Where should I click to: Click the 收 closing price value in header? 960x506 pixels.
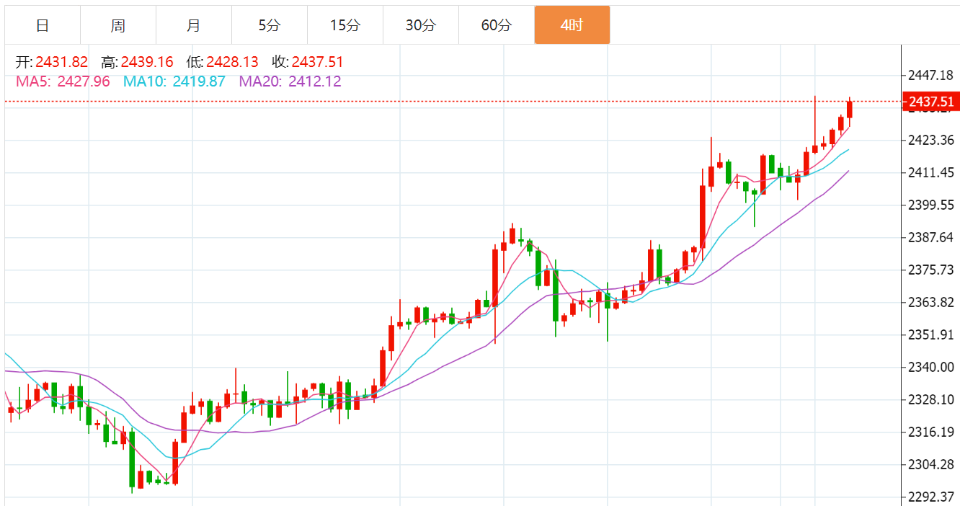[x=317, y=63]
